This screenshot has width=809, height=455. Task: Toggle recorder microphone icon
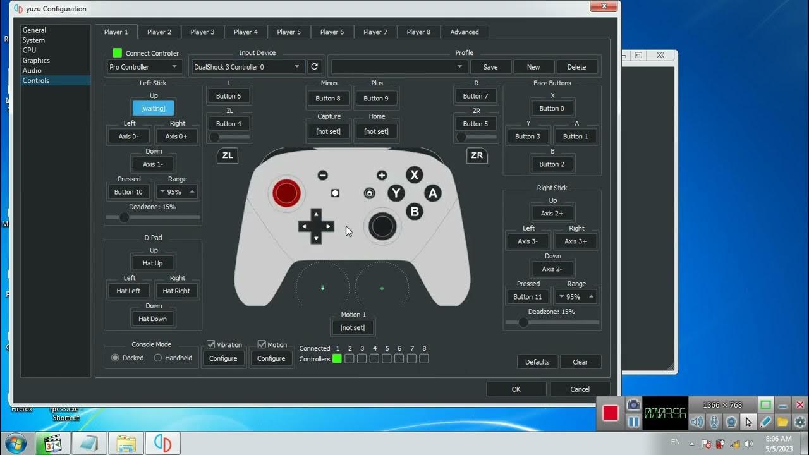(x=714, y=422)
